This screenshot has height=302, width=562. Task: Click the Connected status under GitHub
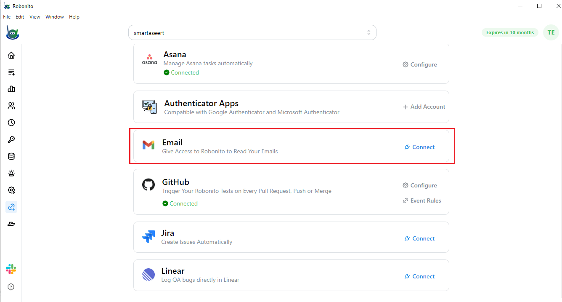click(180, 203)
